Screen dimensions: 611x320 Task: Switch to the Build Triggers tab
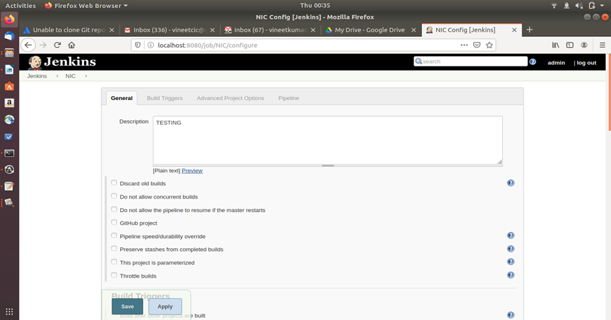[x=165, y=98]
